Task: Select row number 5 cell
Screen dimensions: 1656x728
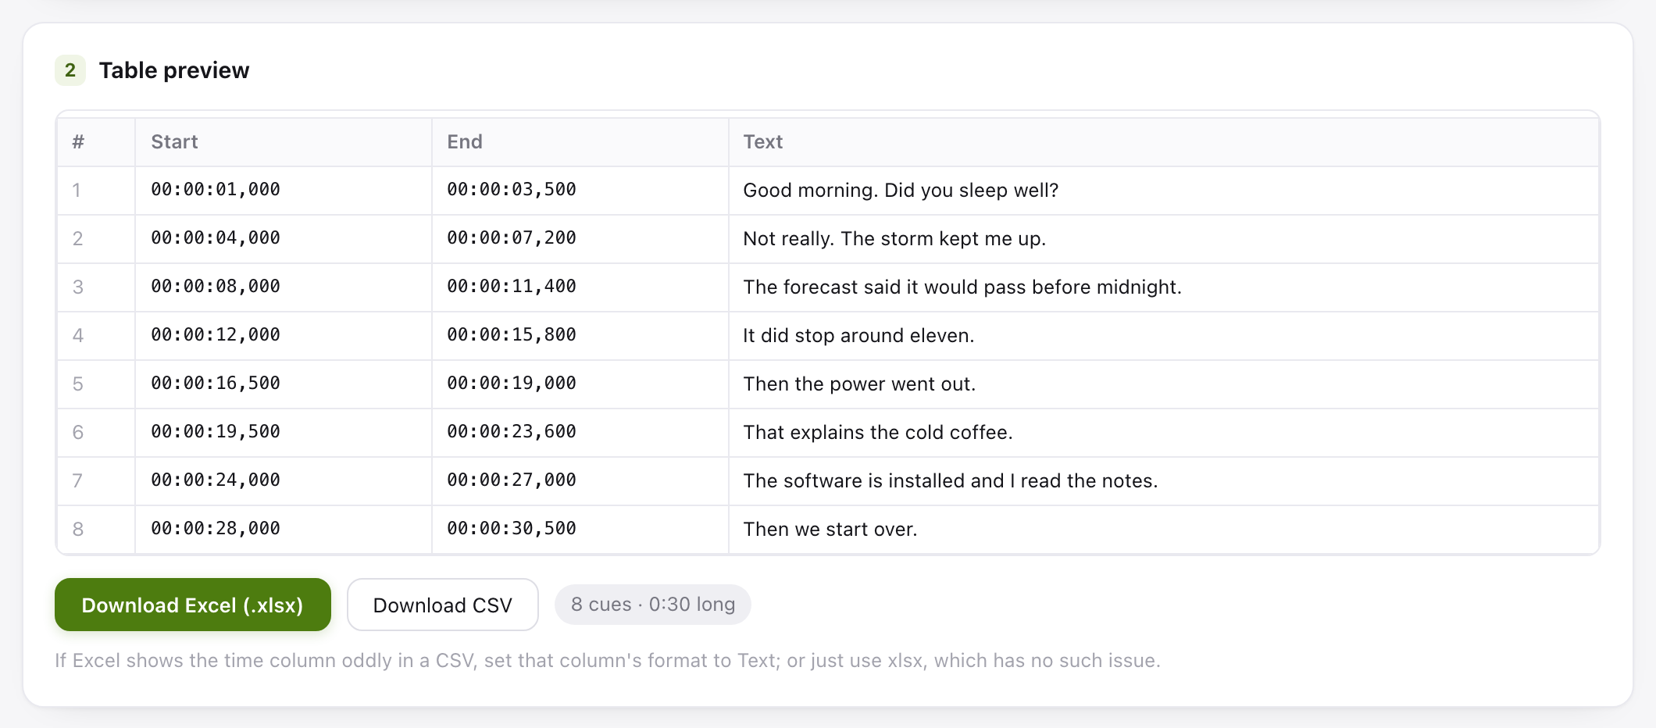Action: click(96, 384)
